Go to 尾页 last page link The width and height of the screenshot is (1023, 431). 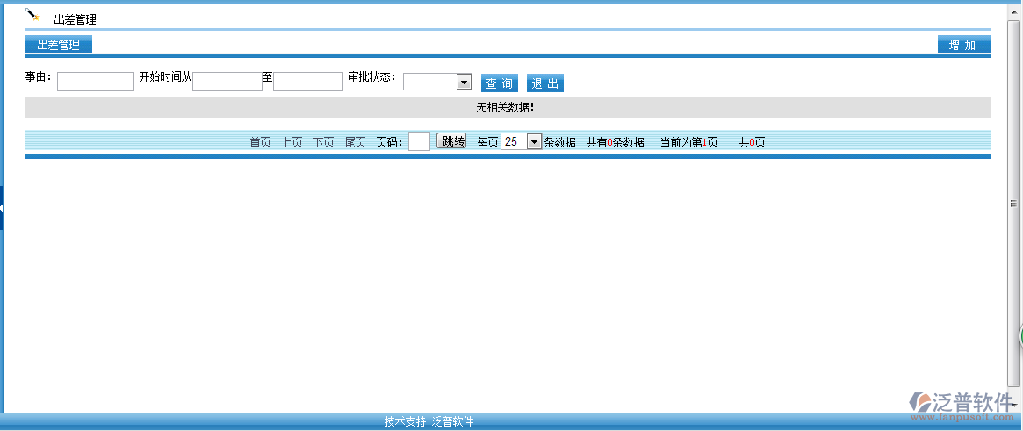[x=355, y=142]
